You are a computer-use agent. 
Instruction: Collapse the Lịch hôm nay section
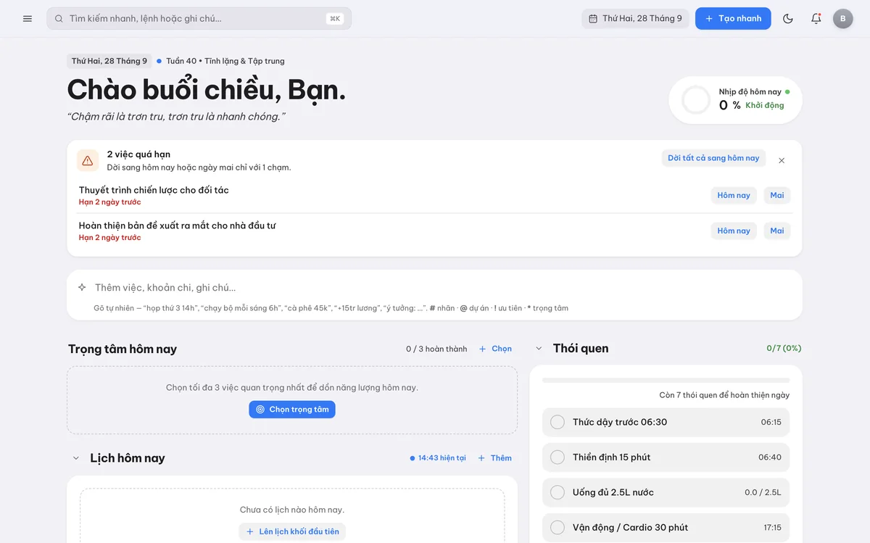pos(75,458)
